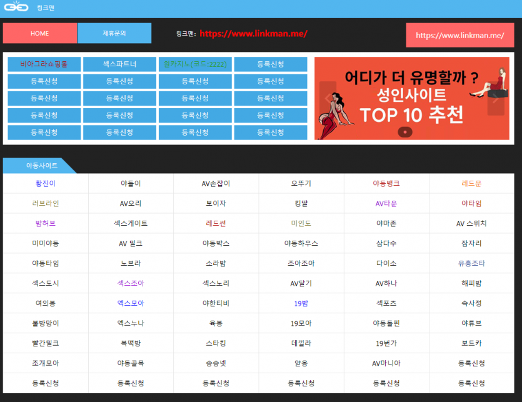
Task: Open the AV타운 link
Action: pos(386,203)
